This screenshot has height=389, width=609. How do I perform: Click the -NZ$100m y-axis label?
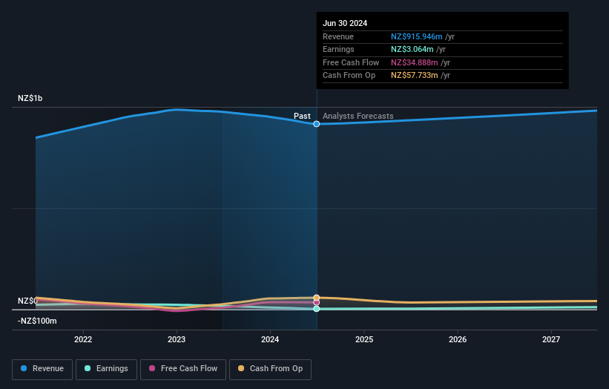pyautogui.click(x=37, y=321)
